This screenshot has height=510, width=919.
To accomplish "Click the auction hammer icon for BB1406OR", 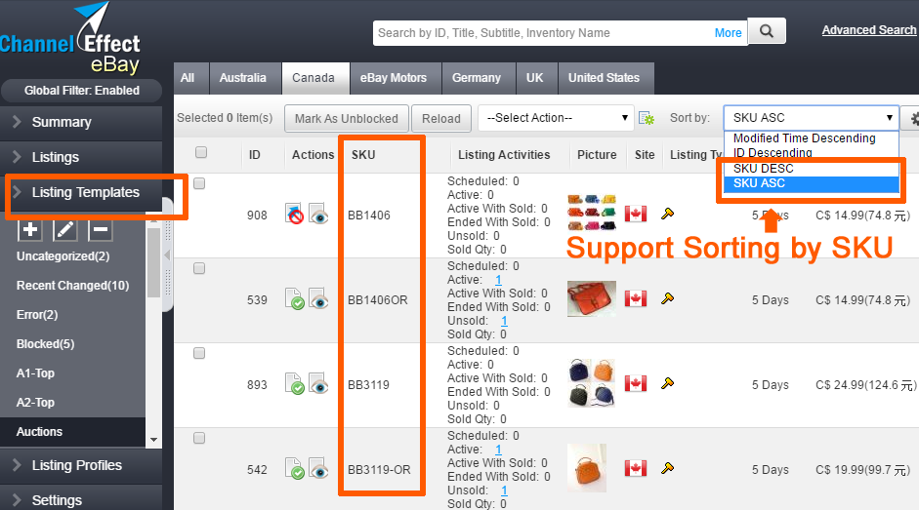I will coord(667,298).
